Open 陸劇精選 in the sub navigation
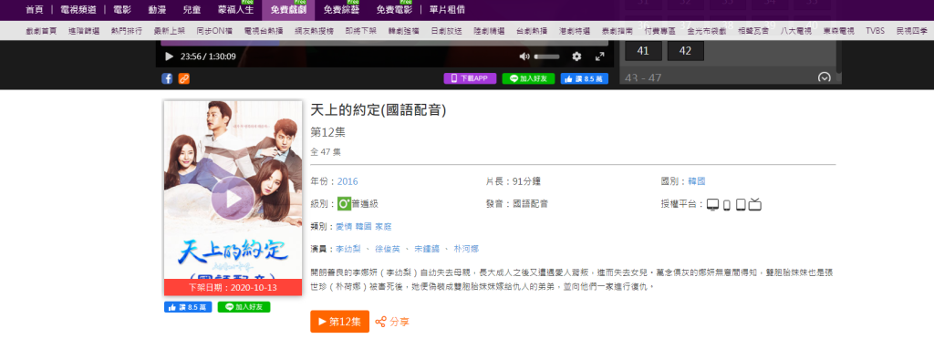934x349 pixels. pyautogui.click(x=489, y=31)
